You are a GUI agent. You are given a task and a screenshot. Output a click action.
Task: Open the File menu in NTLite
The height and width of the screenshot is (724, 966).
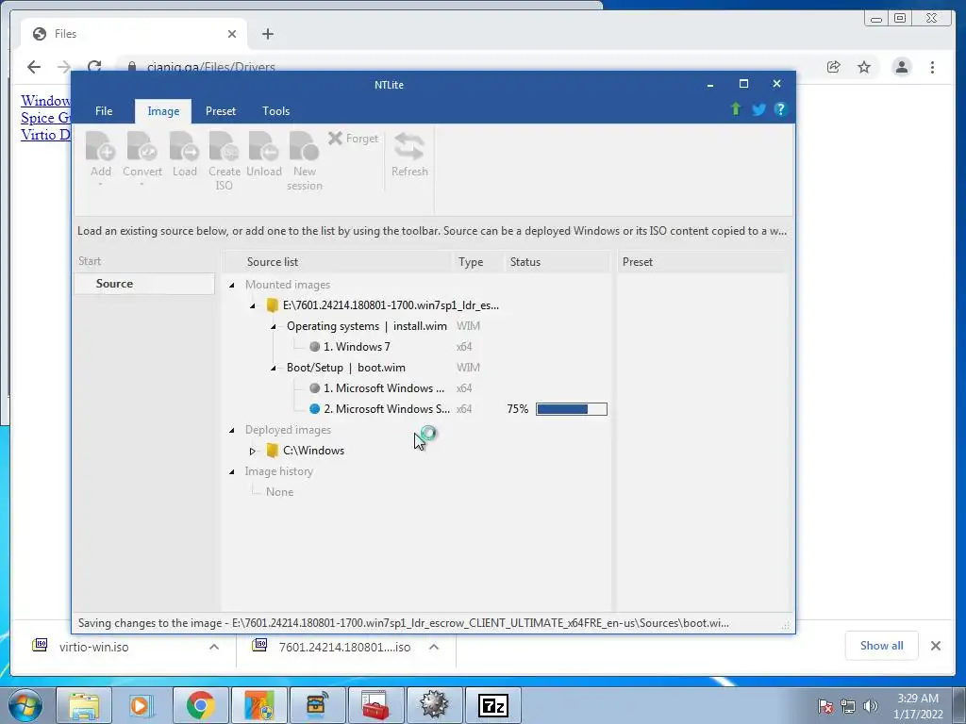pyautogui.click(x=104, y=111)
